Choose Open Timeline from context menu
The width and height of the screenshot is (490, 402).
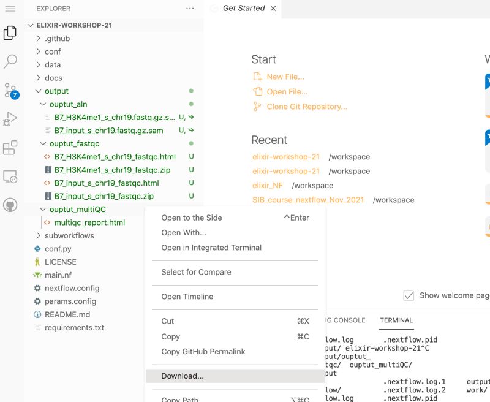pyautogui.click(x=235, y=297)
